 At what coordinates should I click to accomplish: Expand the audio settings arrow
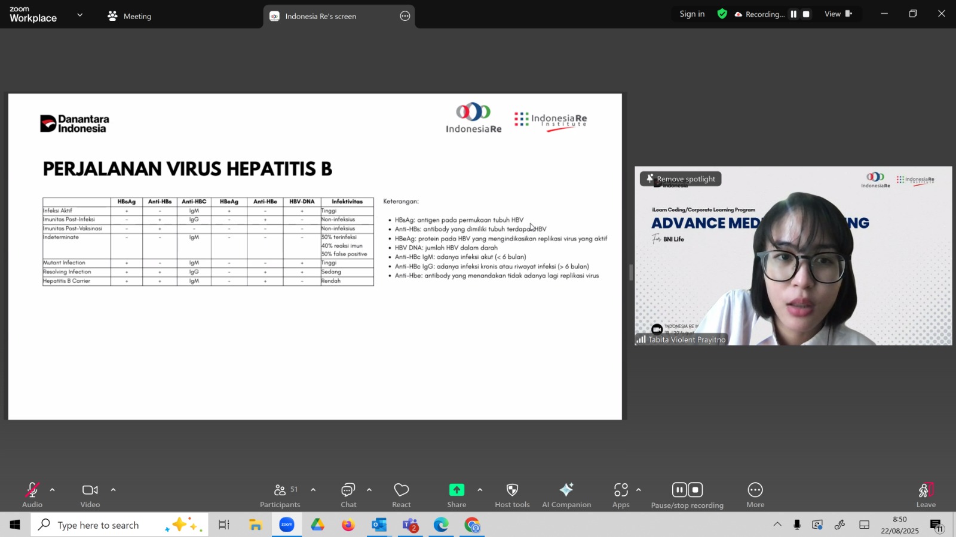(53, 490)
